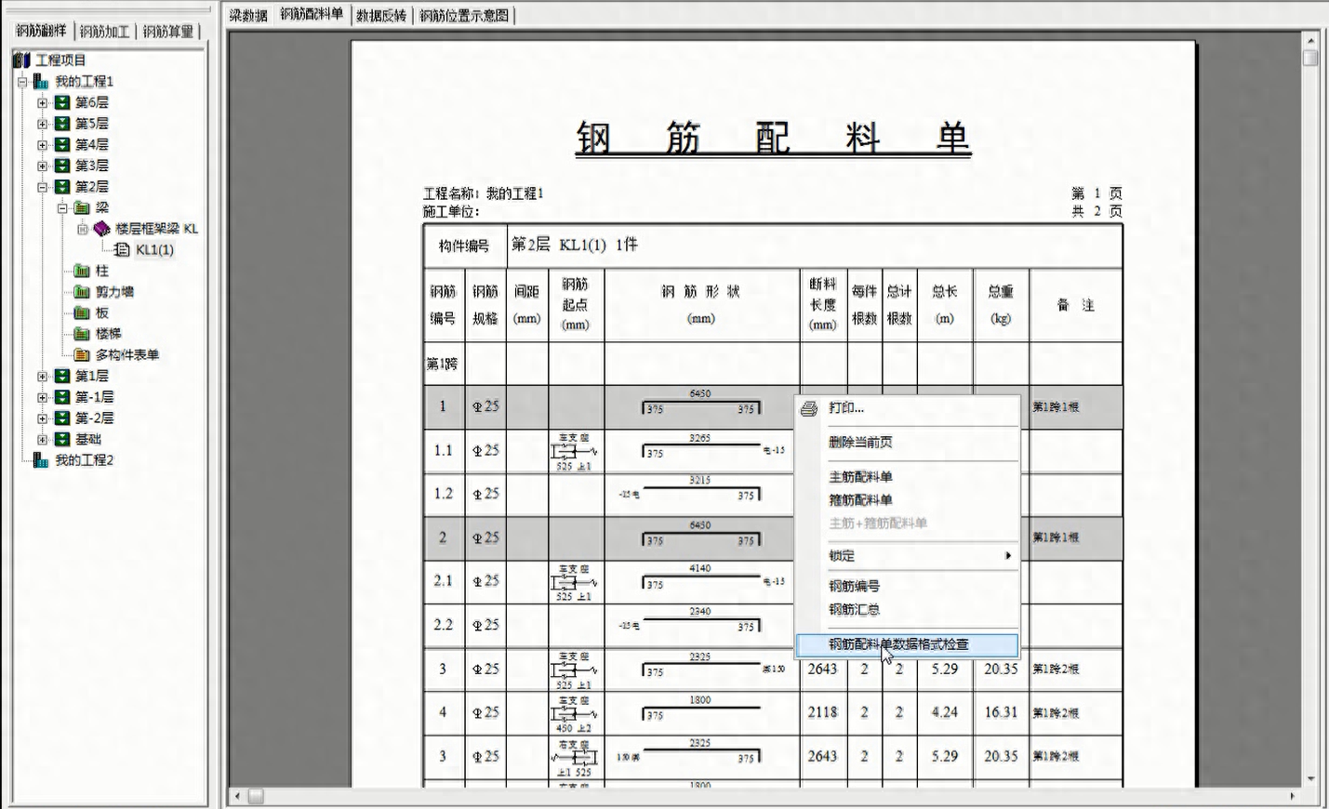Click the 剪力墙 folder icon

tap(81, 291)
